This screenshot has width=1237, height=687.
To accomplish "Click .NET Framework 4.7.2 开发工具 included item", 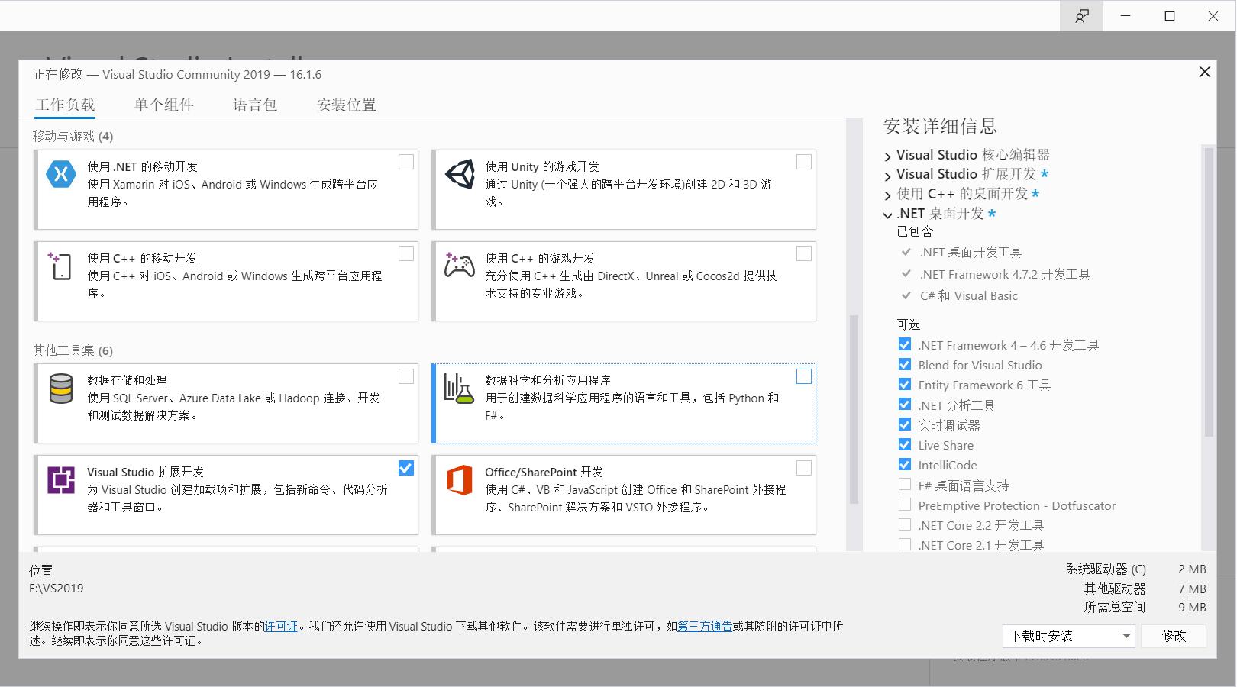I will (x=1005, y=274).
